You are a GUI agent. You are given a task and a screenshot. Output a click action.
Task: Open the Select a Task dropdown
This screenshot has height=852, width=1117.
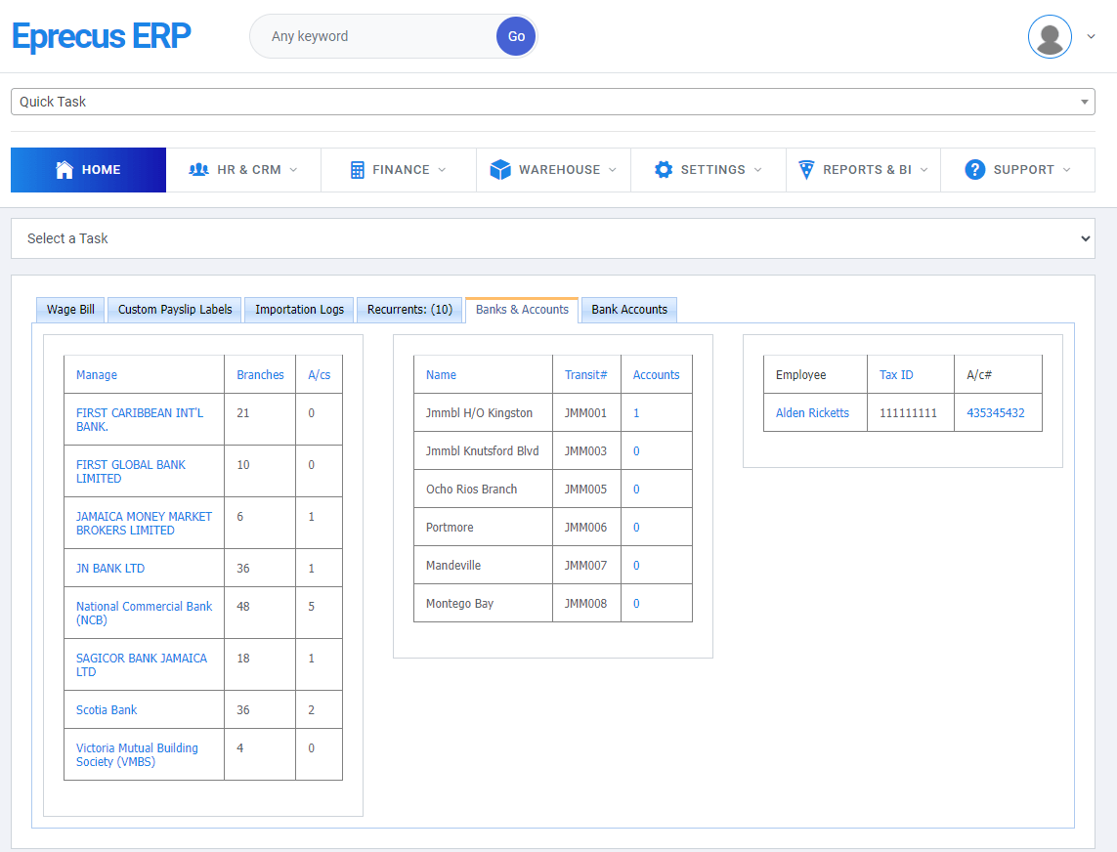click(553, 238)
